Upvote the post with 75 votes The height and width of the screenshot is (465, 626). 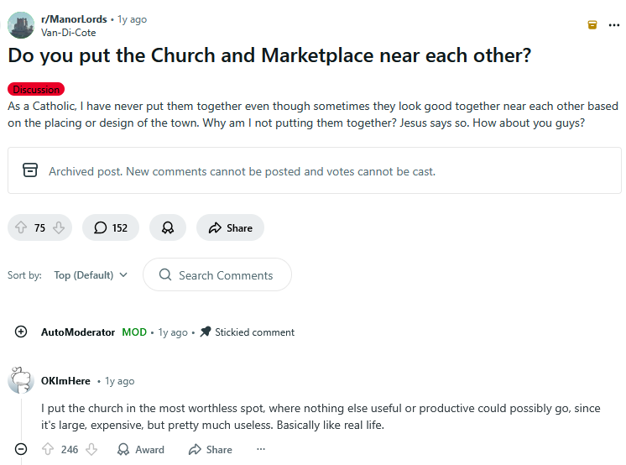(x=20, y=227)
